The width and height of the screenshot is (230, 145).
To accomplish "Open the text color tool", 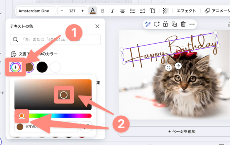I will (x=92, y=11).
